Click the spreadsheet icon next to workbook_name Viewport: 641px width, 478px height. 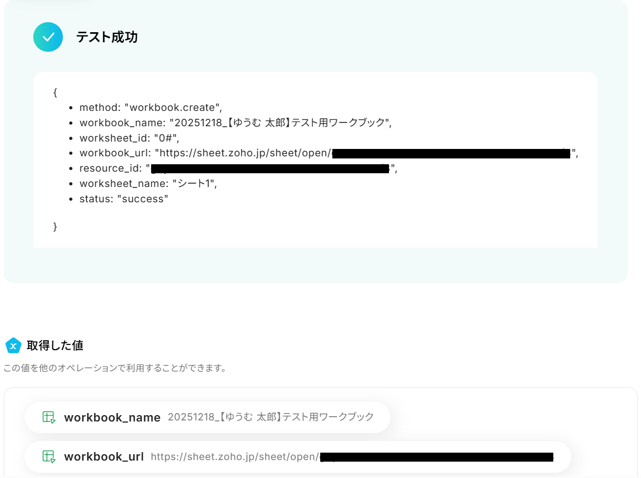point(49,417)
